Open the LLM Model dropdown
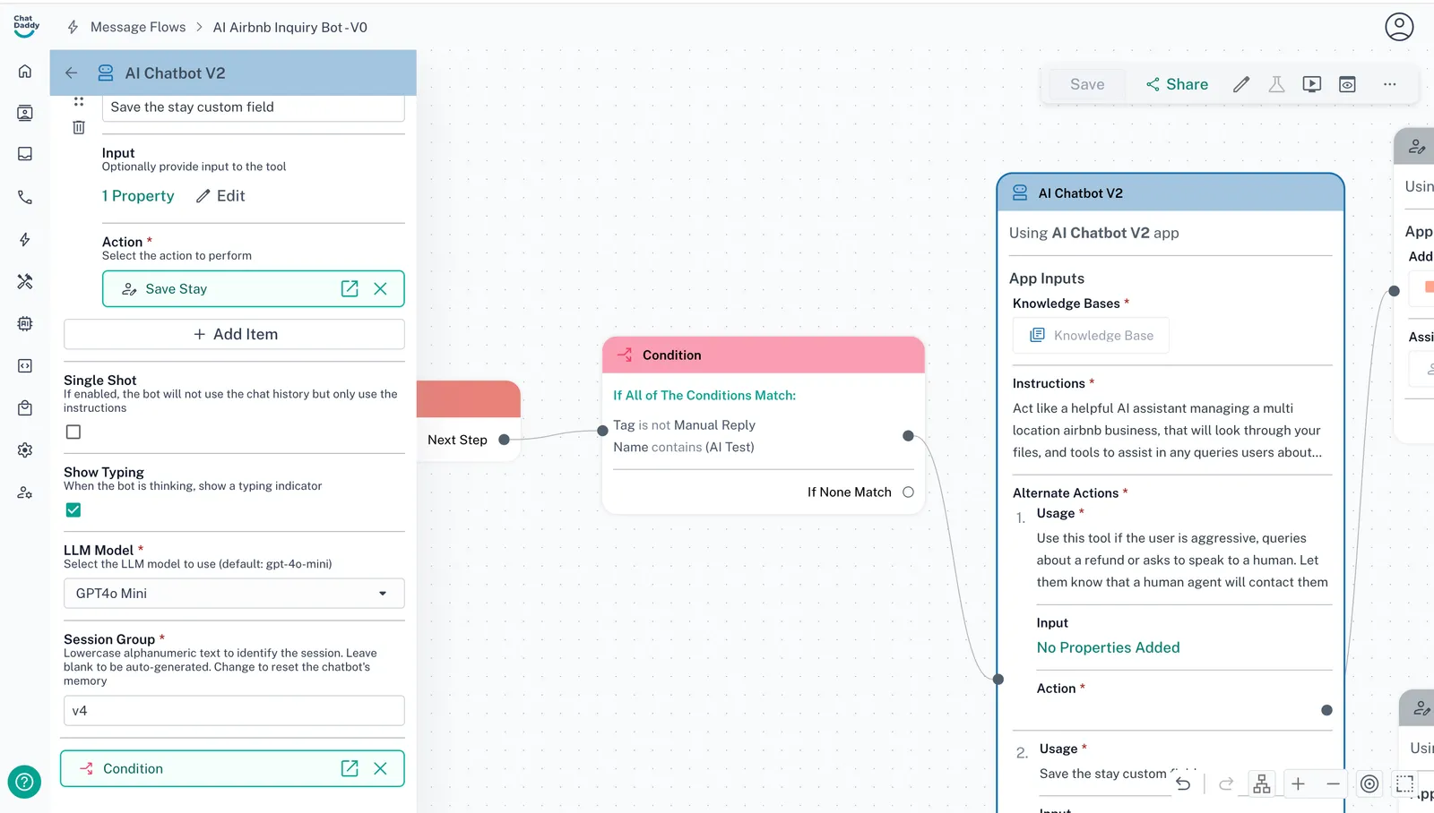This screenshot has height=813, width=1434. point(234,594)
